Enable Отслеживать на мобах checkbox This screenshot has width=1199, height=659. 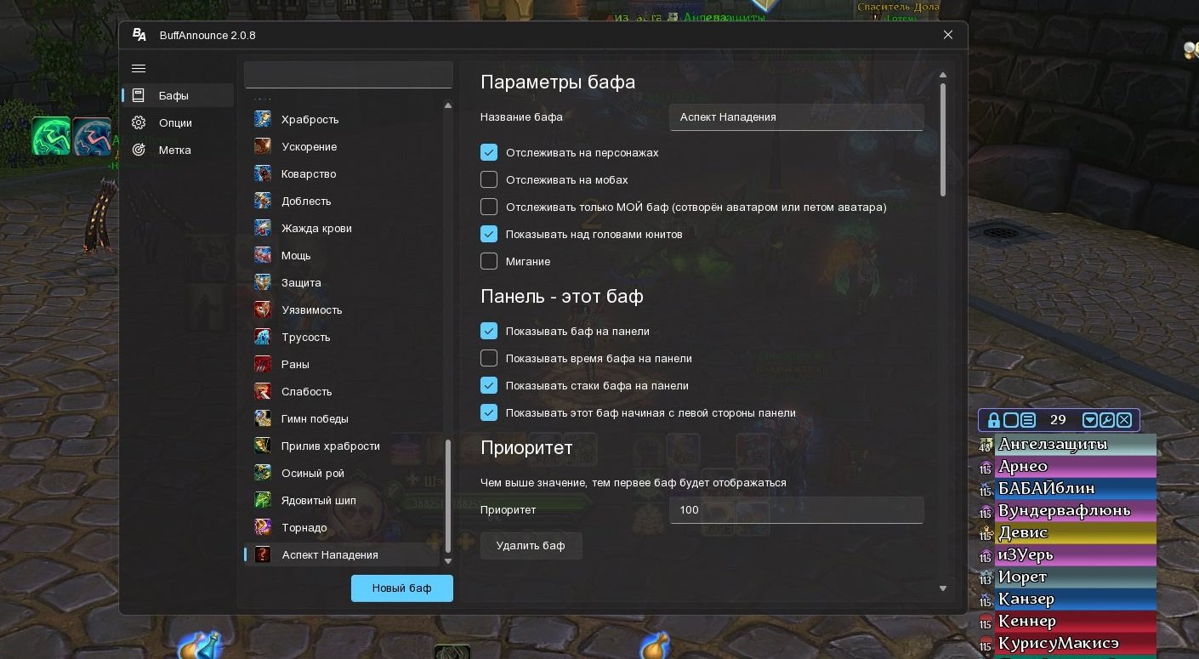click(489, 180)
